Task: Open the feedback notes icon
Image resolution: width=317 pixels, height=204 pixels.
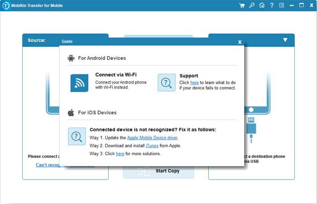Action: point(282,5)
